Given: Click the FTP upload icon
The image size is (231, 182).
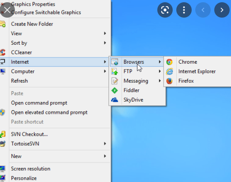Looking at the screenshot, I should [x=115, y=71].
